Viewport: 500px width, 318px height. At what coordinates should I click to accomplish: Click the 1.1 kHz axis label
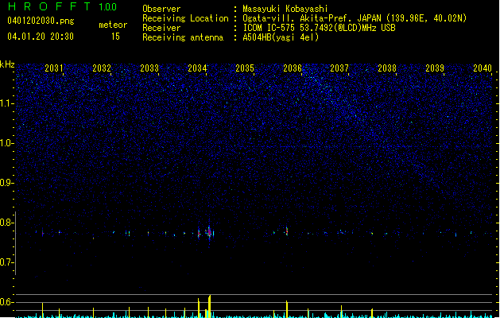point(7,103)
